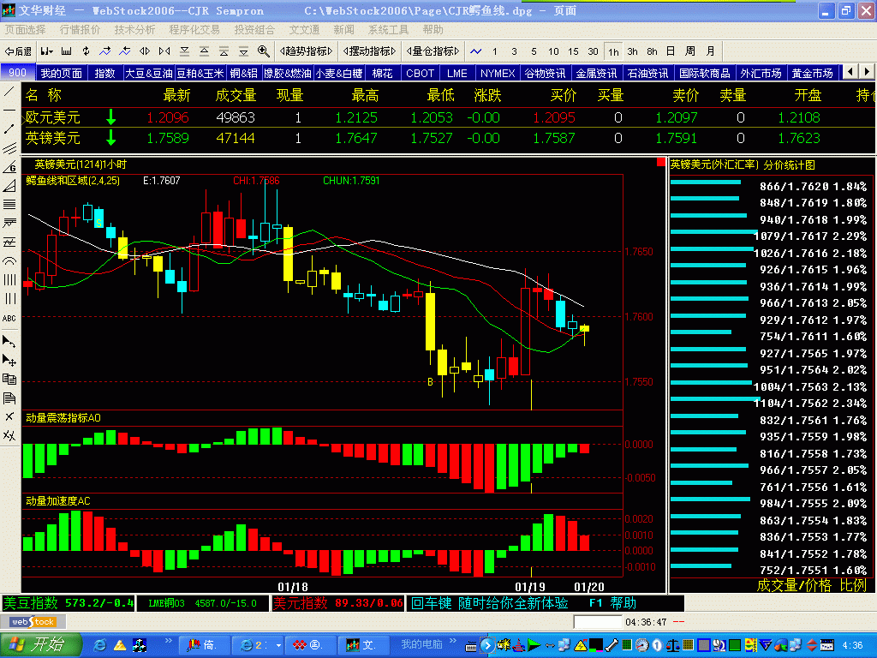Open the 技术分析 menu

[134, 30]
